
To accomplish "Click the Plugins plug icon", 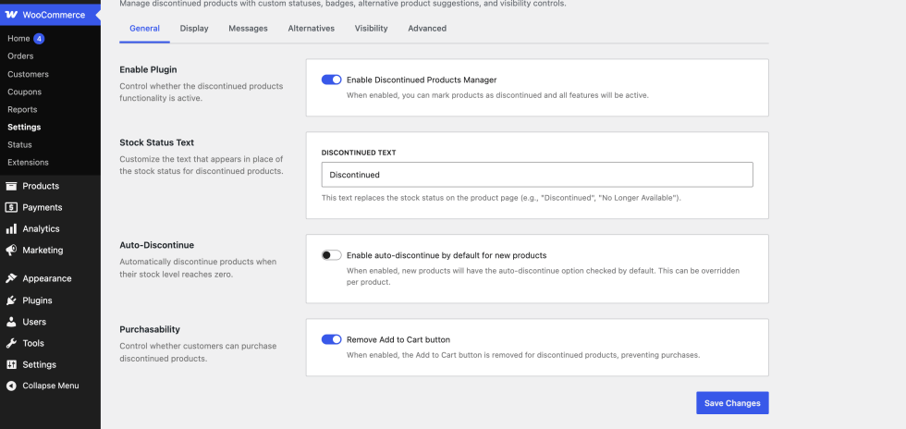I will click(x=11, y=300).
